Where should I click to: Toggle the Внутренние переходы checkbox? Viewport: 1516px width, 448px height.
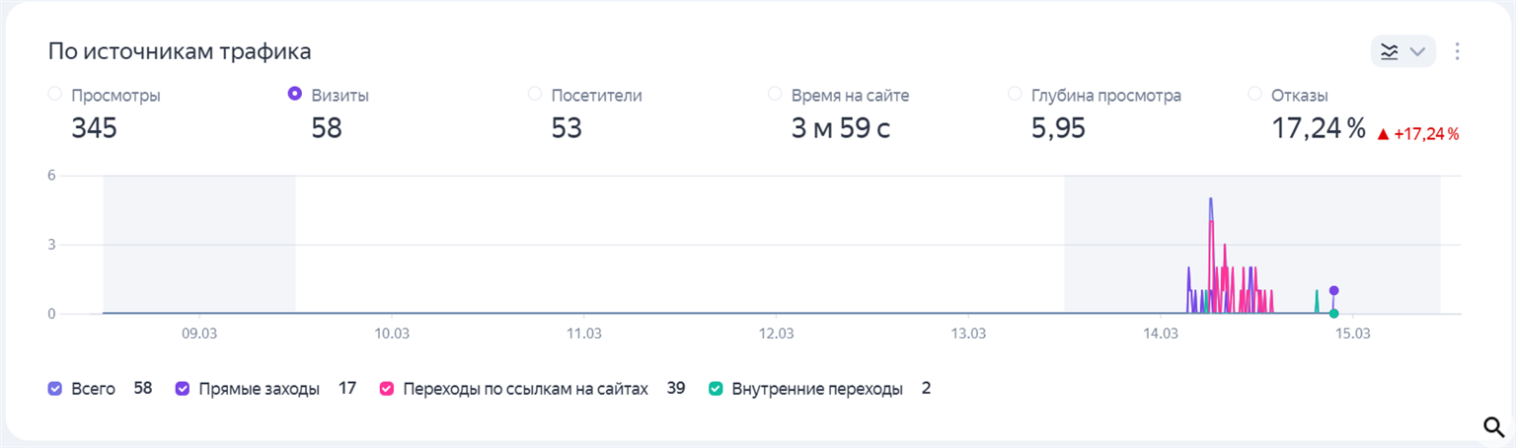[716, 389]
